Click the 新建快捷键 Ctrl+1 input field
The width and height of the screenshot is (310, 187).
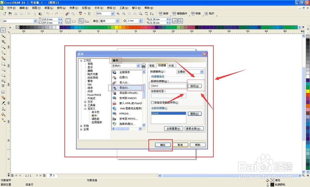coord(168,86)
